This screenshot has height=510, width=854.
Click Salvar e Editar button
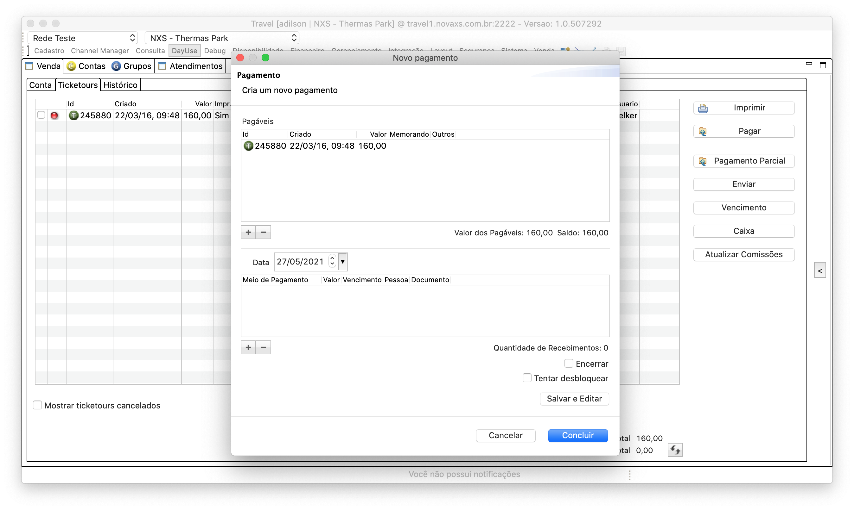[574, 399]
